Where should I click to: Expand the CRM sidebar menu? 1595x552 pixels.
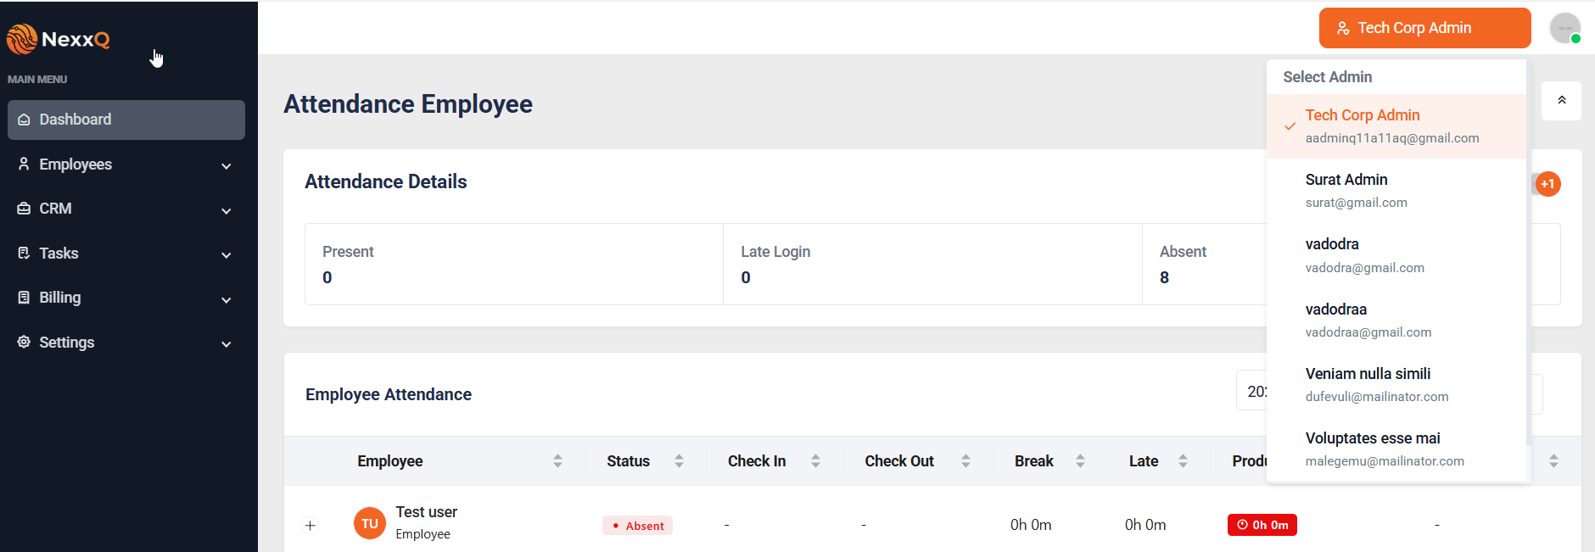coord(126,209)
